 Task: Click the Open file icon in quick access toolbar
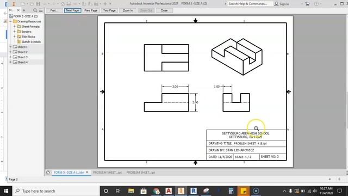pos(32,4)
